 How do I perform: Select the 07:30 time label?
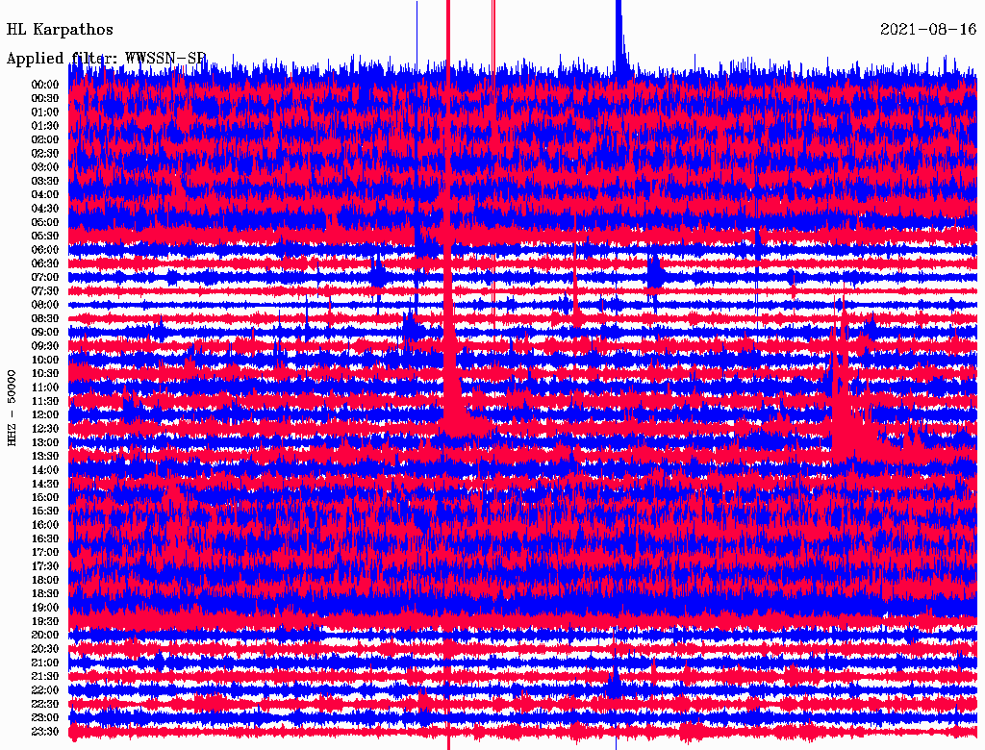[45, 291]
